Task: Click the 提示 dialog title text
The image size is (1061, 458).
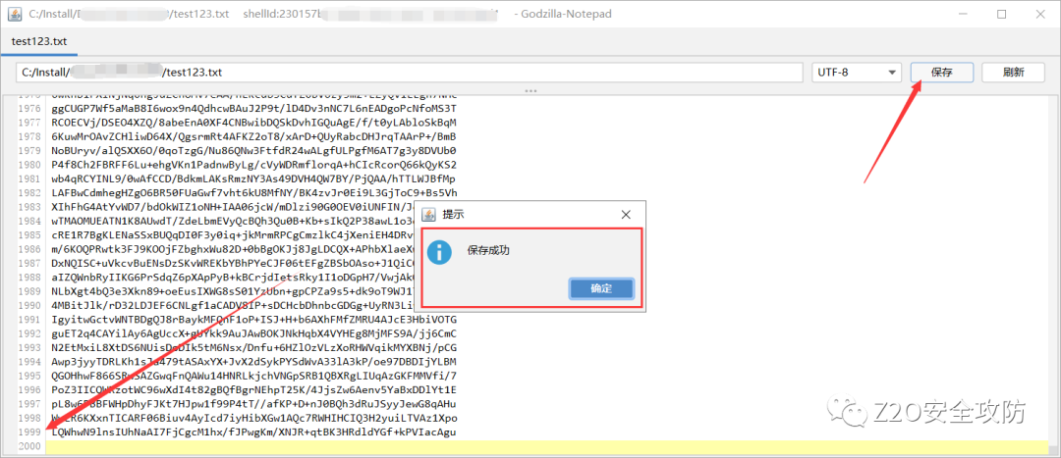Action: click(x=453, y=215)
